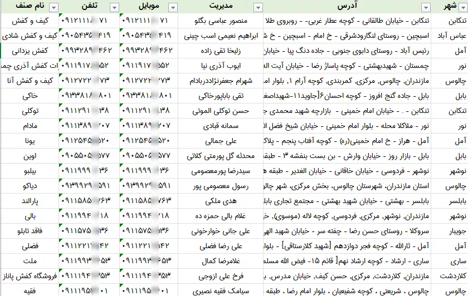Select the مدیریت column header text
This screenshot has height=296, width=468.
coord(221,6)
